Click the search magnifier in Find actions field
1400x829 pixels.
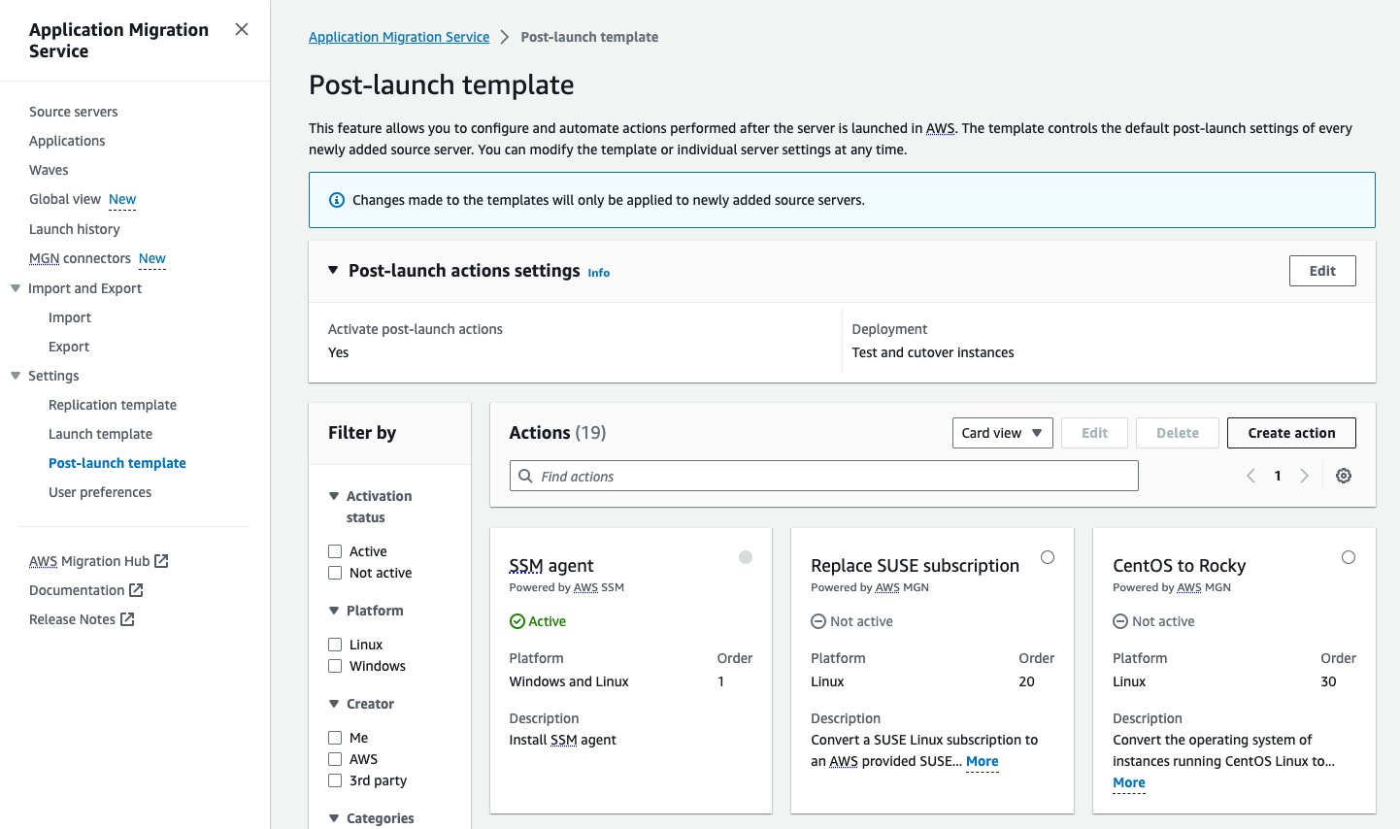coord(525,476)
